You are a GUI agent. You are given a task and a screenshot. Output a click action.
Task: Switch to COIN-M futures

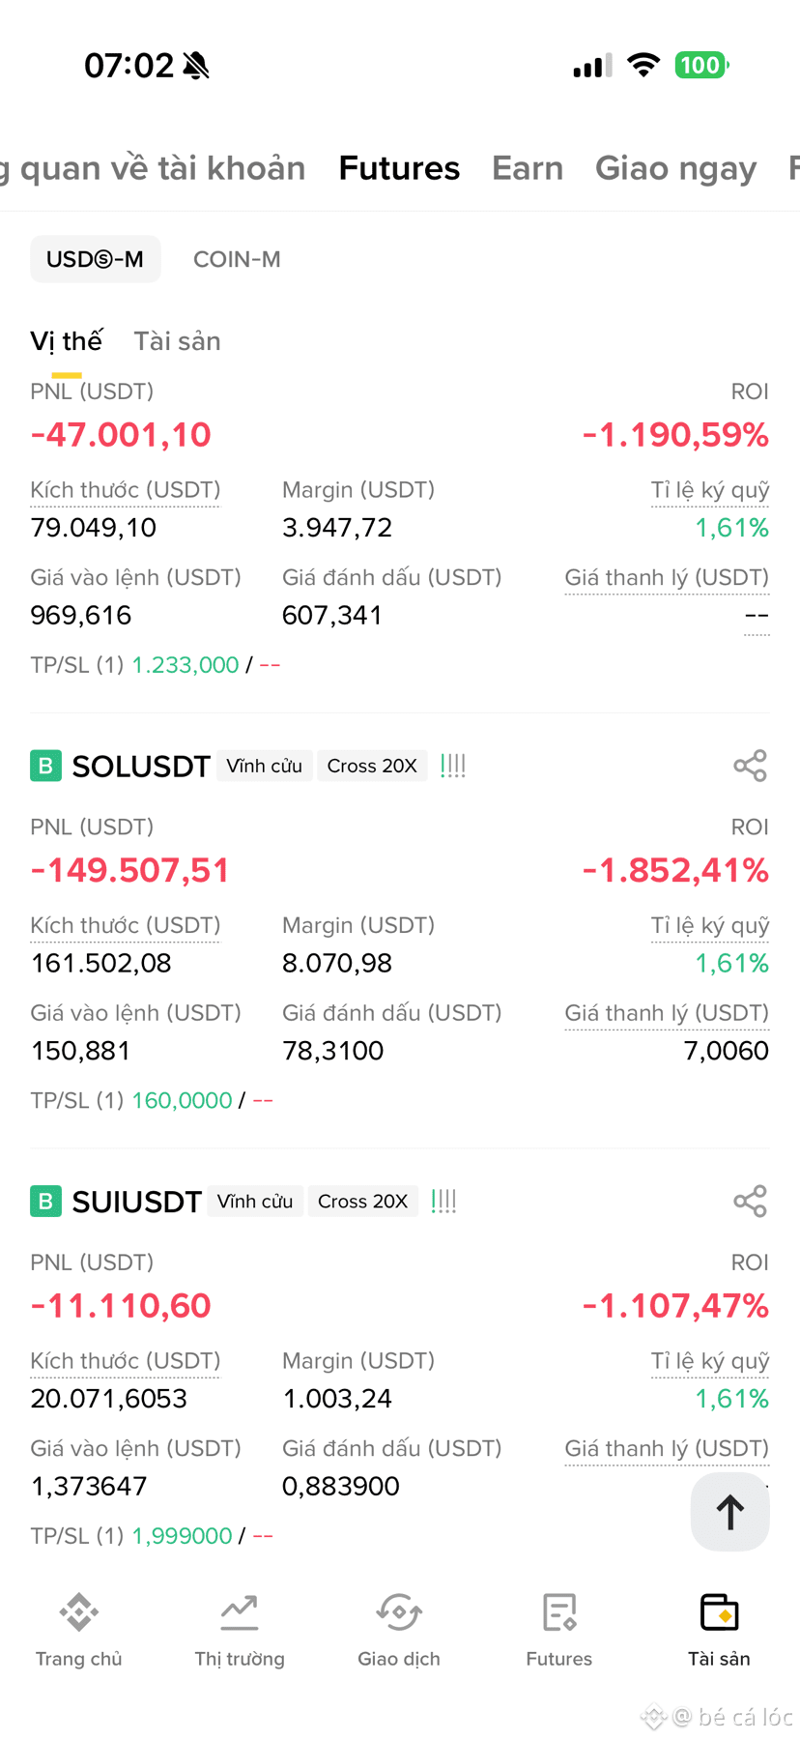click(x=237, y=259)
